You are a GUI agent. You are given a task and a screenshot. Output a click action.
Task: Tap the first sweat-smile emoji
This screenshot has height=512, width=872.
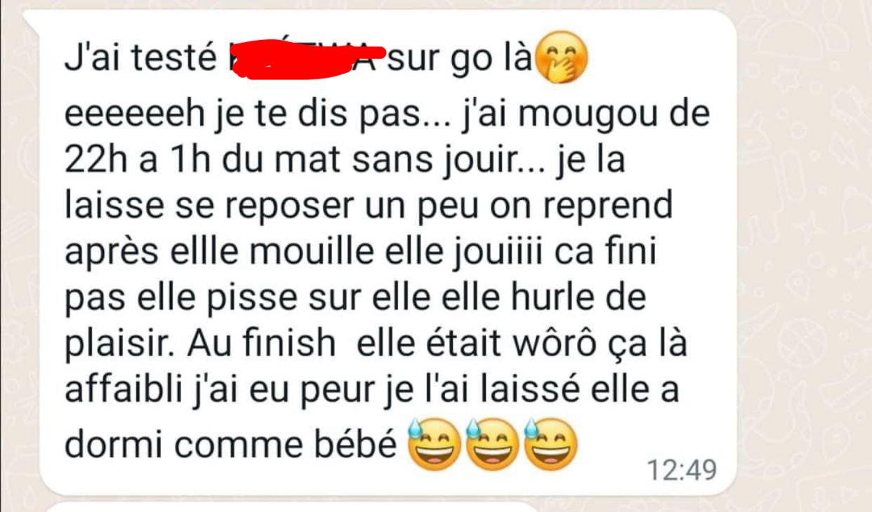pos(435,445)
